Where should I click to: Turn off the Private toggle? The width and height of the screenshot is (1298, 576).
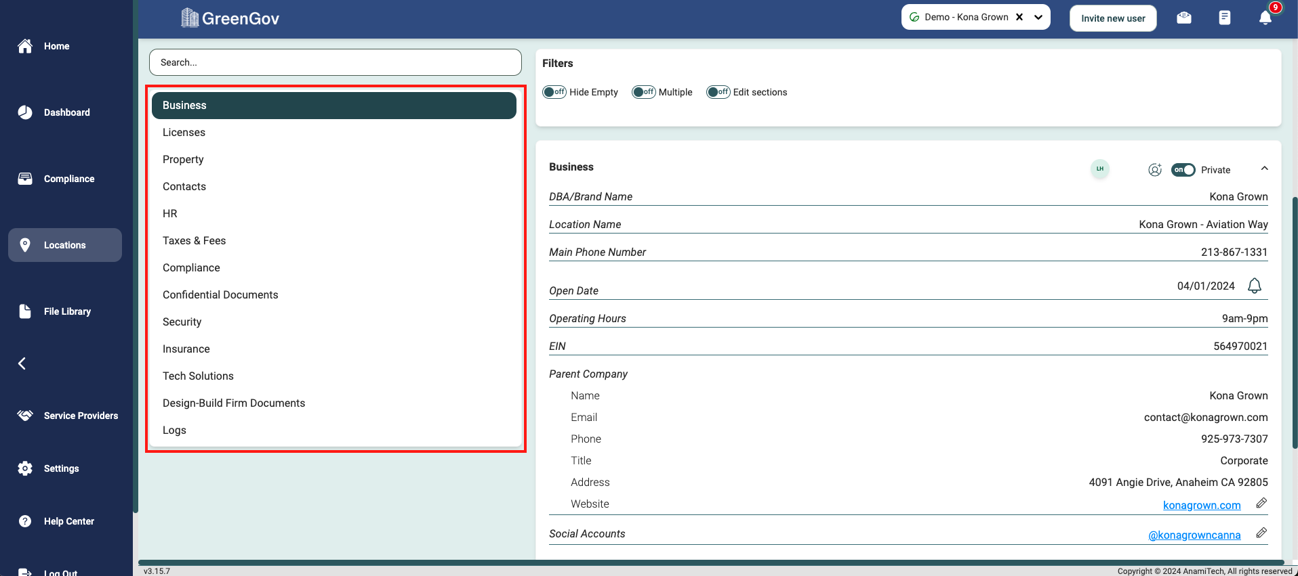[1183, 170]
